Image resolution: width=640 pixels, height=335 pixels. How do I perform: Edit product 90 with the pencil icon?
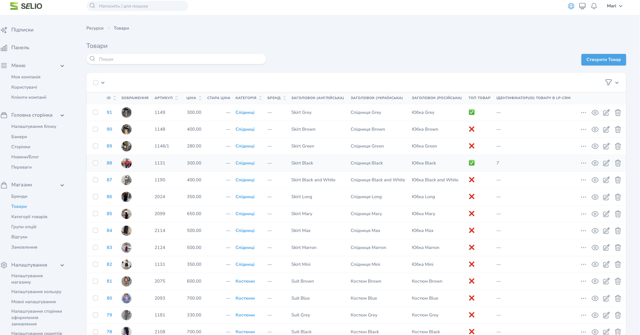tap(606, 130)
